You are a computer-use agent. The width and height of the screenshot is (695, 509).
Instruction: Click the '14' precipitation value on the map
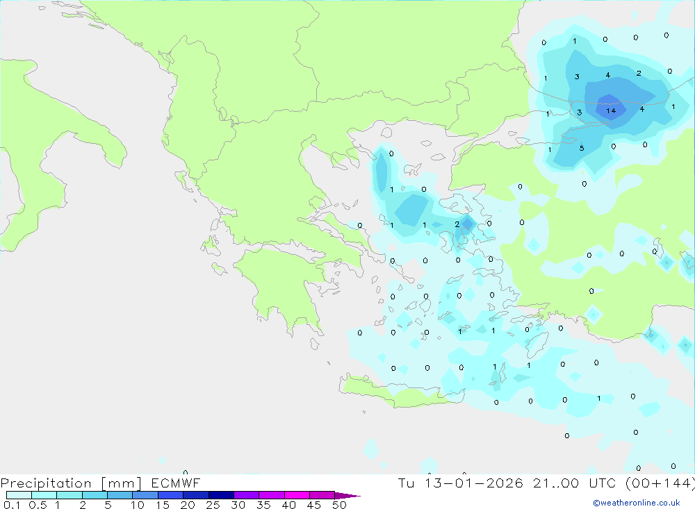(x=611, y=110)
